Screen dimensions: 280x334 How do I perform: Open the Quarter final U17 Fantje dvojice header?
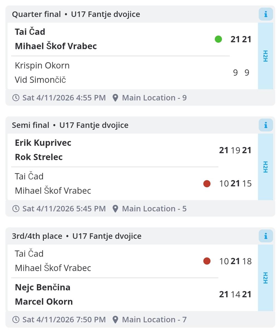[x=76, y=14]
